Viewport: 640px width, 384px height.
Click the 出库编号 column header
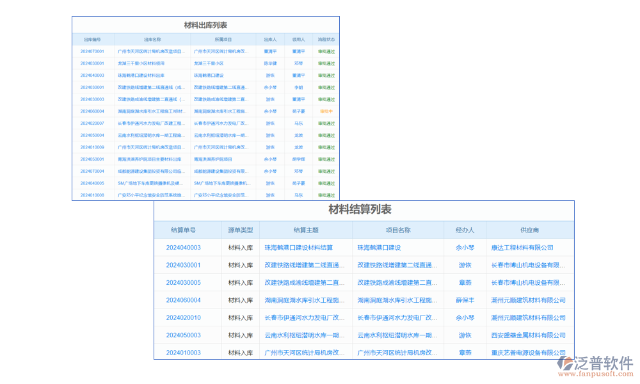92,40
